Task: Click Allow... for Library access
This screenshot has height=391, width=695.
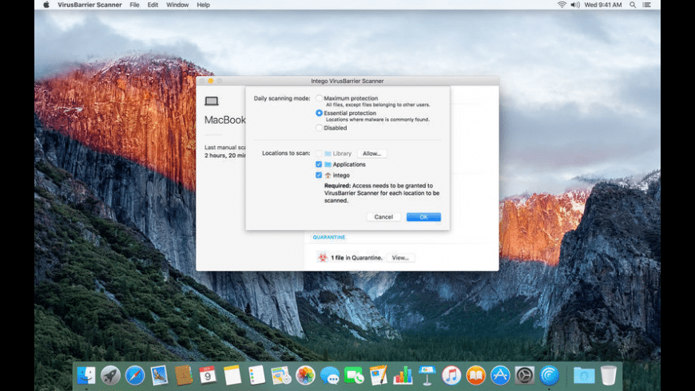Action: coord(372,153)
